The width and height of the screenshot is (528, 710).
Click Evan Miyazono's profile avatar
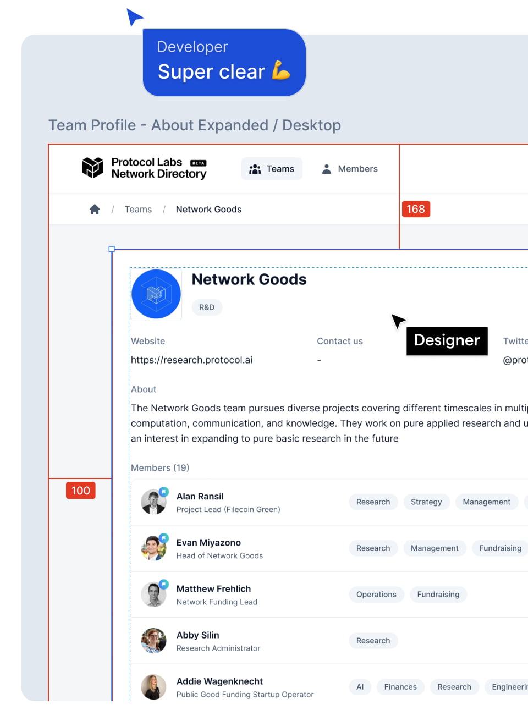153,548
